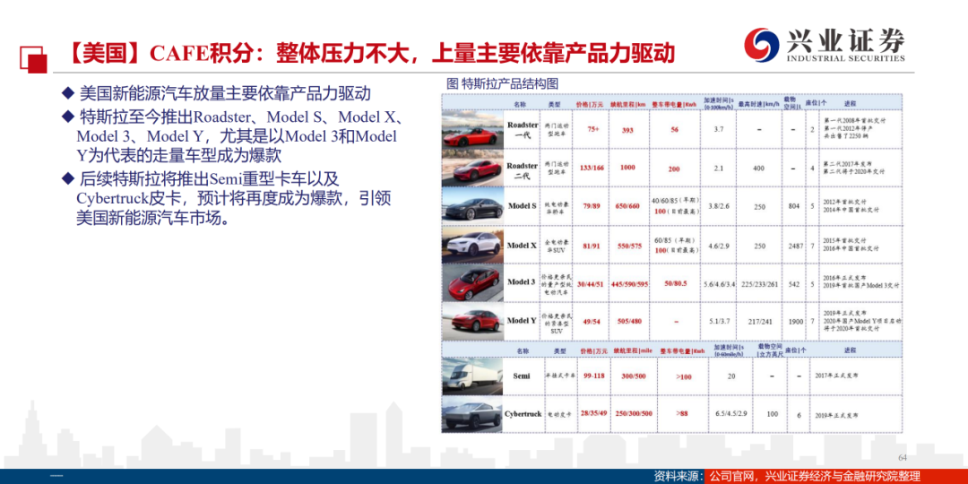Click the Cybertruck price value 28/35/49
This screenshot has height=484, width=968.
[x=593, y=413]
